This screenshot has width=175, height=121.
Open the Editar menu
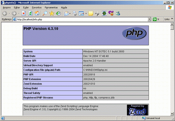tap(17, 8)
